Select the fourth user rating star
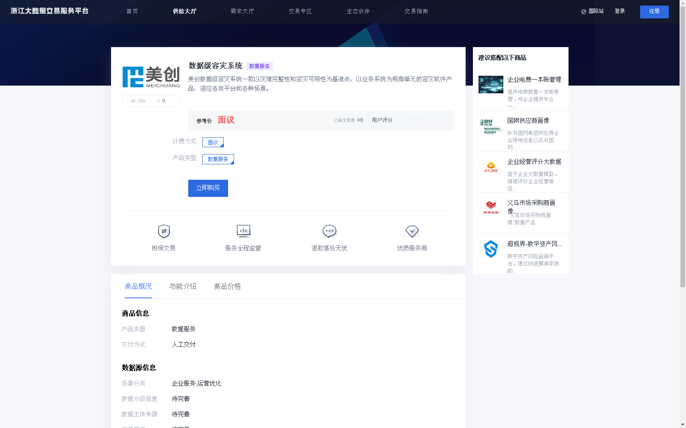686x428 pixels. tap(430, 120)
